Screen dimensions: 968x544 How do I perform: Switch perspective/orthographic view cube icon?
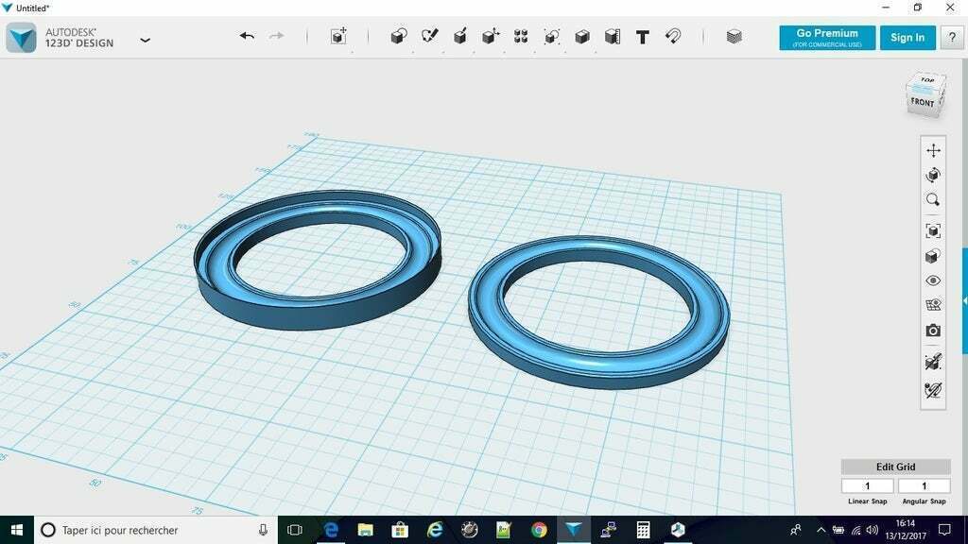(933, 256)
